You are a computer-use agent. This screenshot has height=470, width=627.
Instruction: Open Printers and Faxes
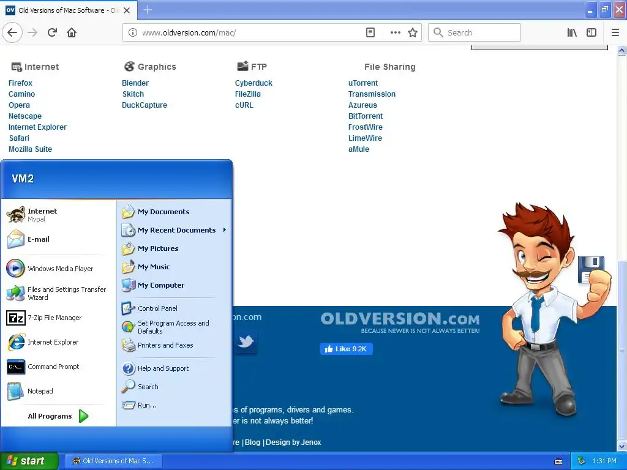point(174,345)
